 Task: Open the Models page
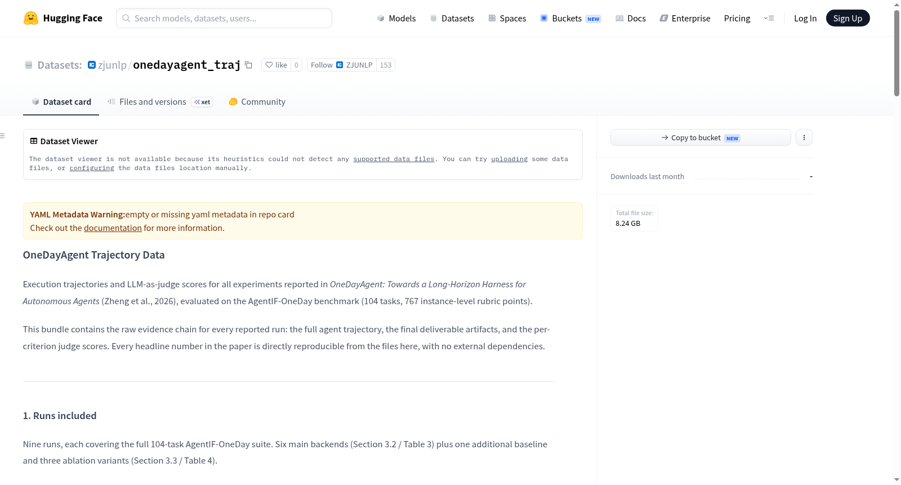tap(396, 18)
